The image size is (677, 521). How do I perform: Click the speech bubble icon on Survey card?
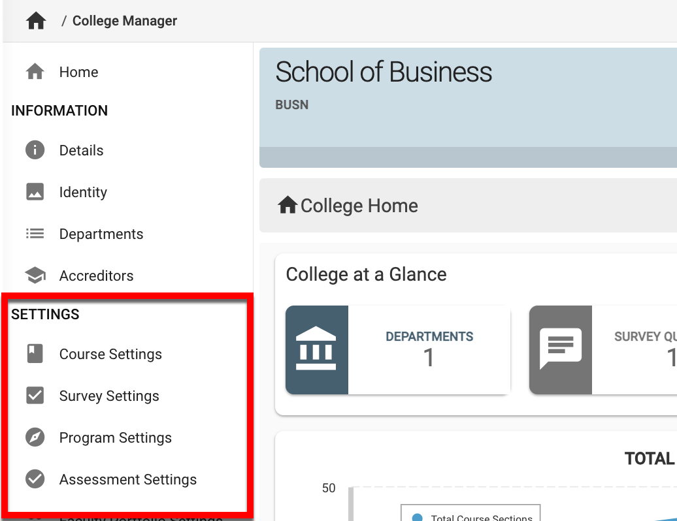[x=560, y=350]
